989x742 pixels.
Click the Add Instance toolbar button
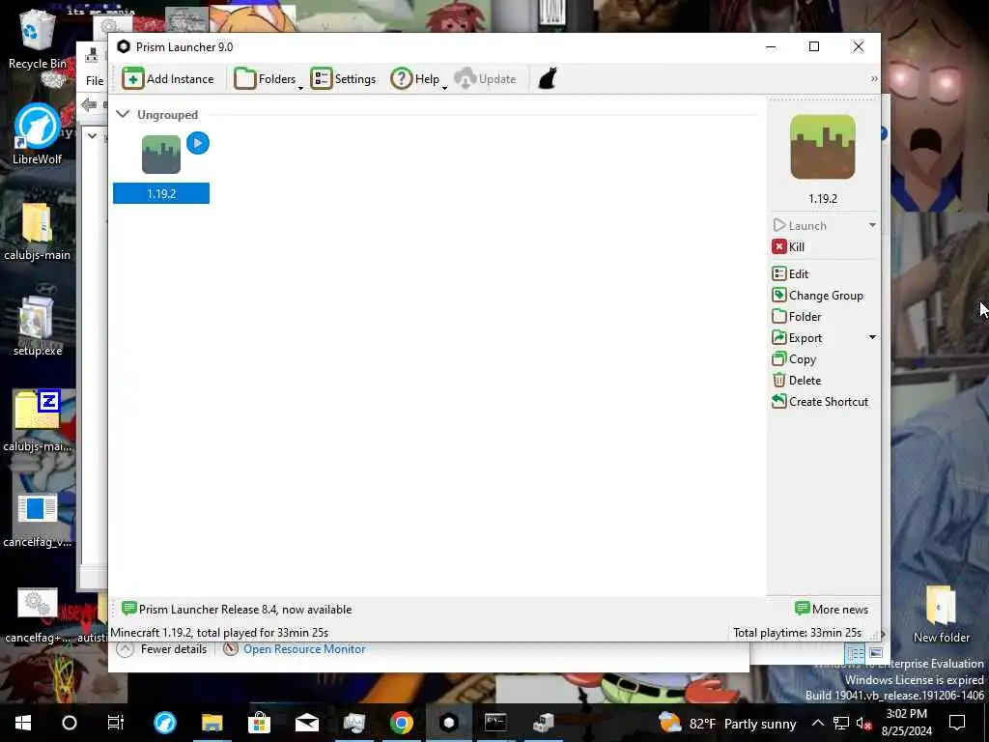(168, 79)
